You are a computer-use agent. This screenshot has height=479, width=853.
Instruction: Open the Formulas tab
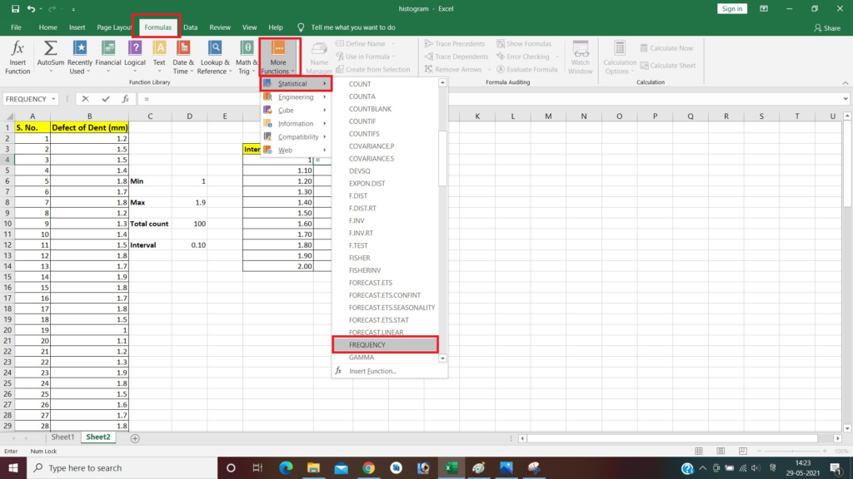coord(157,27)
